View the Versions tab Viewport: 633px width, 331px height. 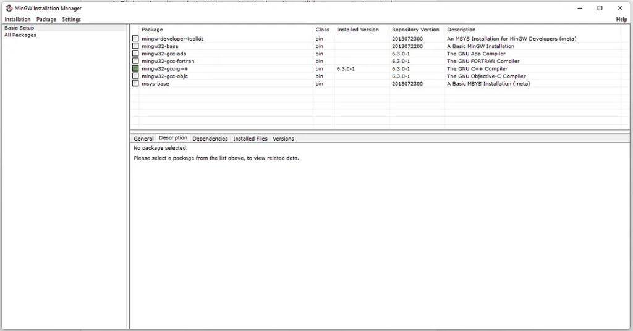coord(283,139)
